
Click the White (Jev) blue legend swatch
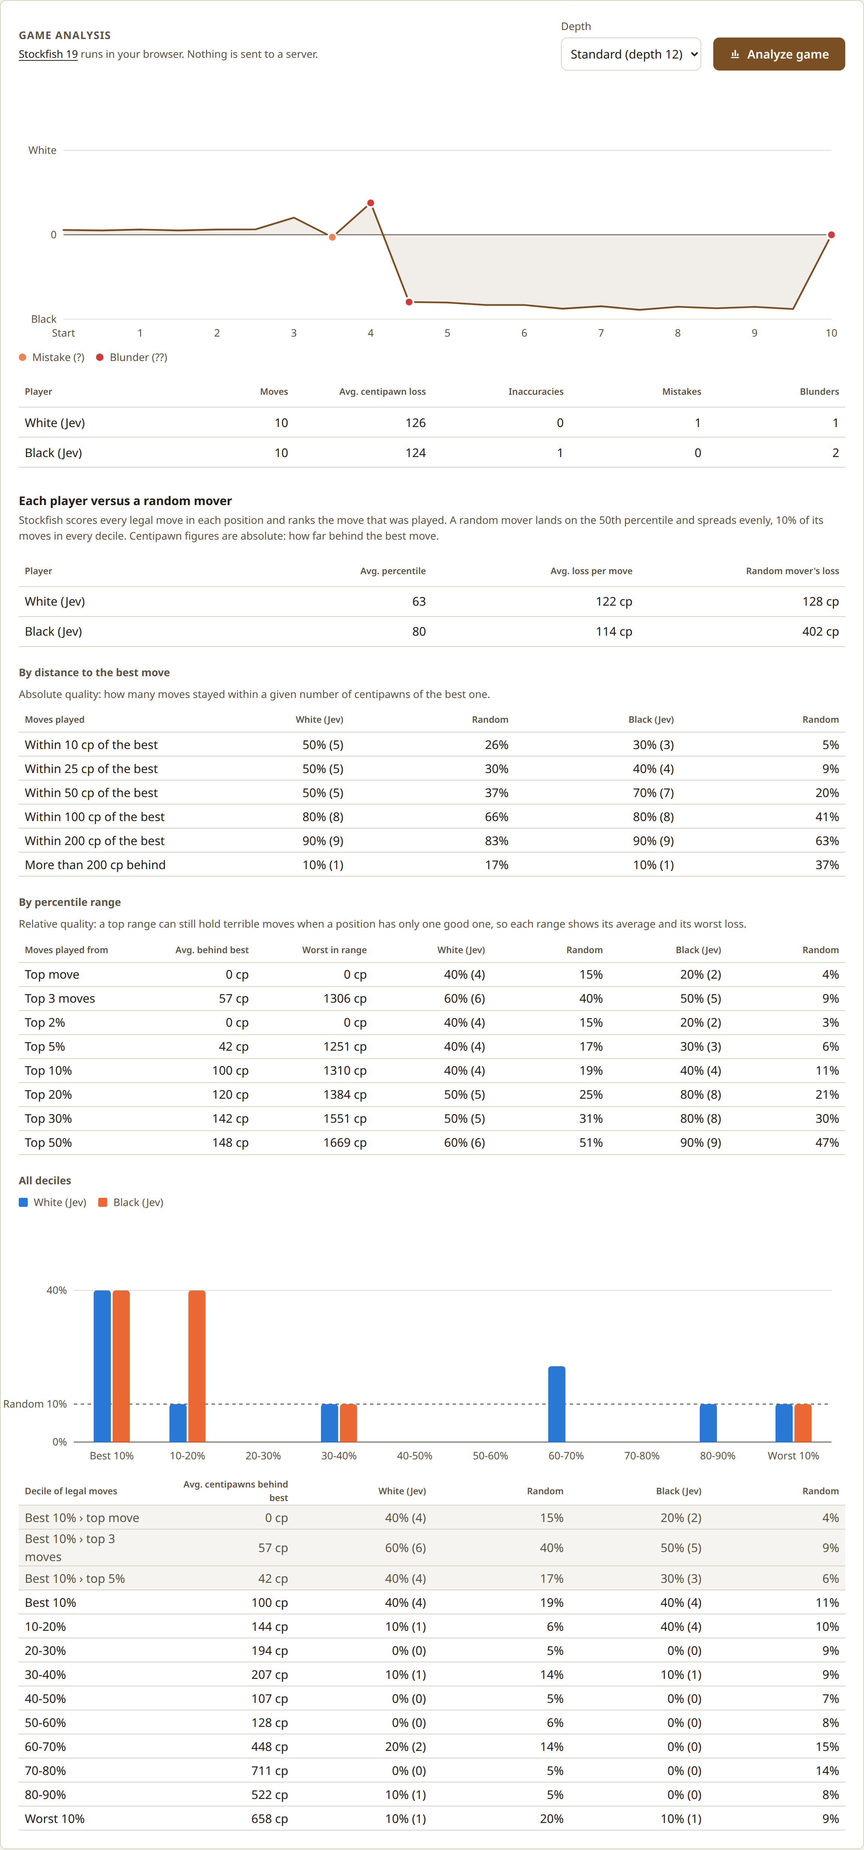[23, 1202]
